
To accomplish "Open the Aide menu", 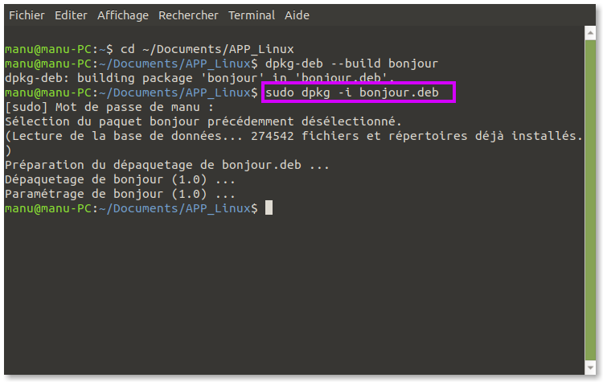I will coord(297,15).
